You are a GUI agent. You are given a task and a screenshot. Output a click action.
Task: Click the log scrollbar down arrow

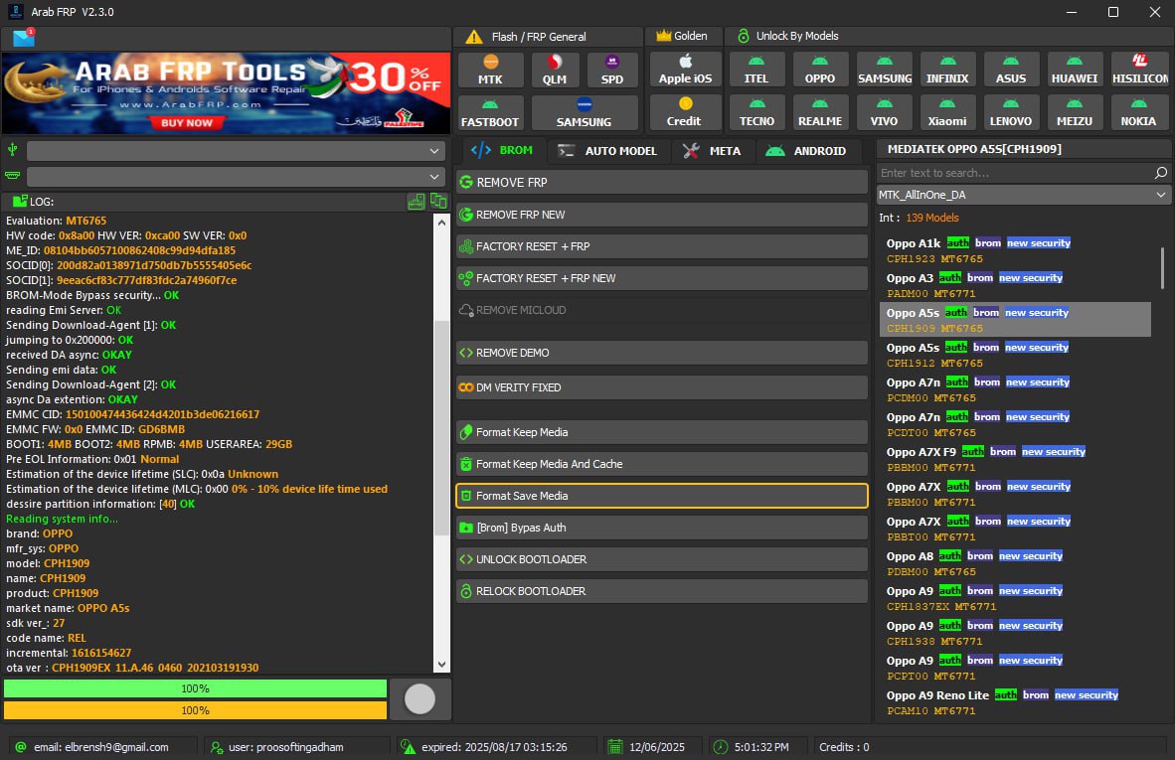(x=441, y=665)
